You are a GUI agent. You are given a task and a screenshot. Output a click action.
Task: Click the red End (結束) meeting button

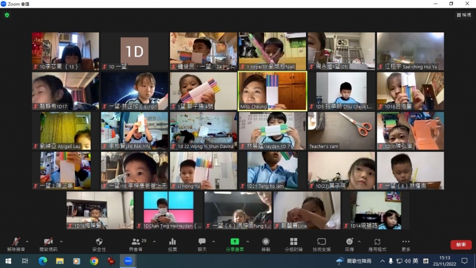pos(461,244)
